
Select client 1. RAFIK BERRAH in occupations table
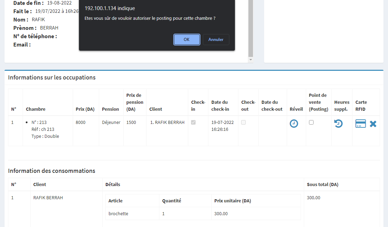point(167,123)
